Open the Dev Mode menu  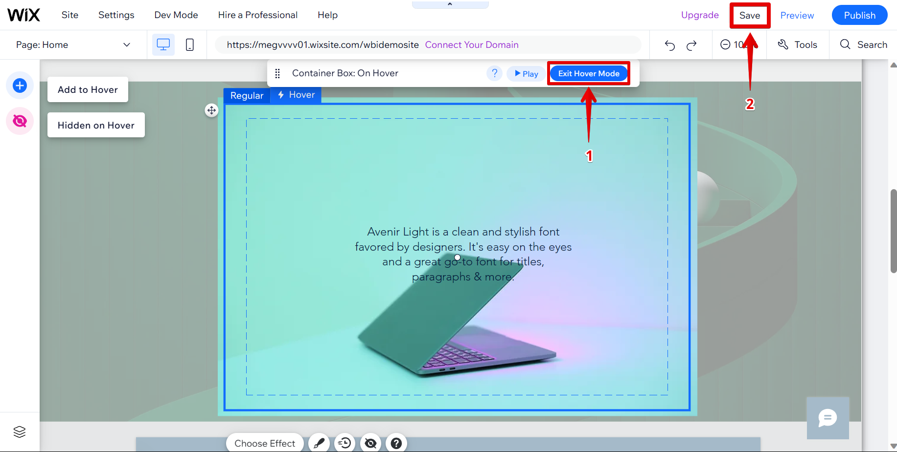coord(176,15)
